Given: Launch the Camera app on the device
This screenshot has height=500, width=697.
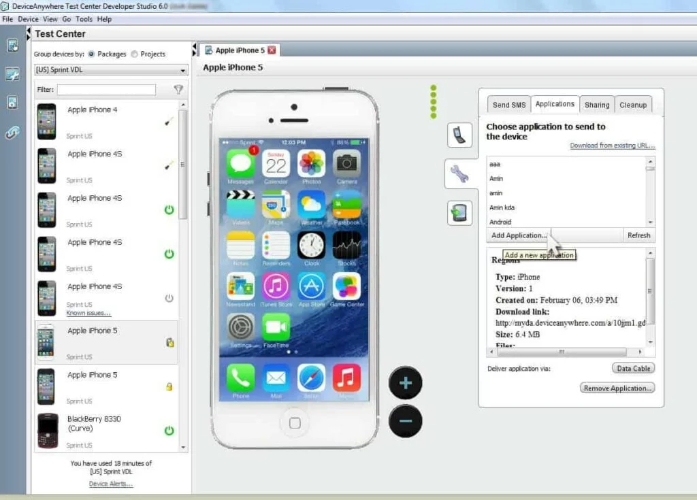Looking at the screenshot, I should (x=346, y=163).
